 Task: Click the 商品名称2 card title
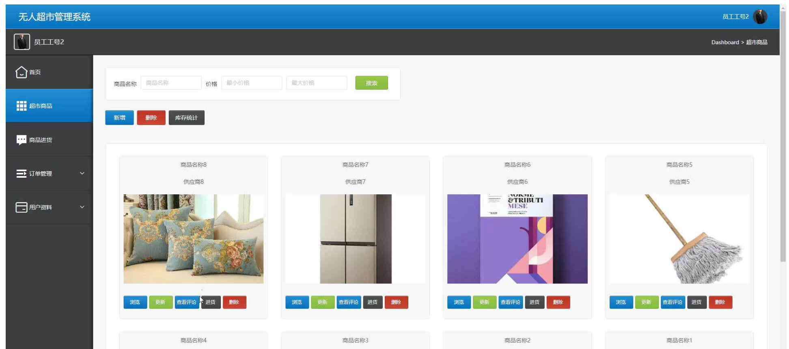click(517, 340)
